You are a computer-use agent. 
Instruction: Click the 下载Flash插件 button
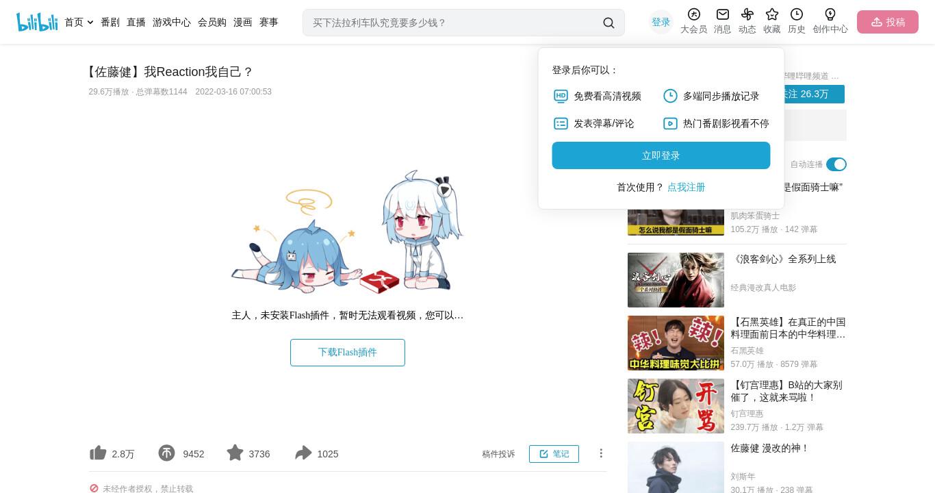[x=348, y=353]
